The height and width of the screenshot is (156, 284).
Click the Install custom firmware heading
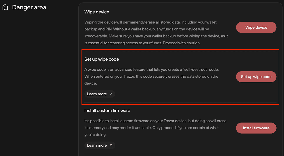(x=107, y=111)
